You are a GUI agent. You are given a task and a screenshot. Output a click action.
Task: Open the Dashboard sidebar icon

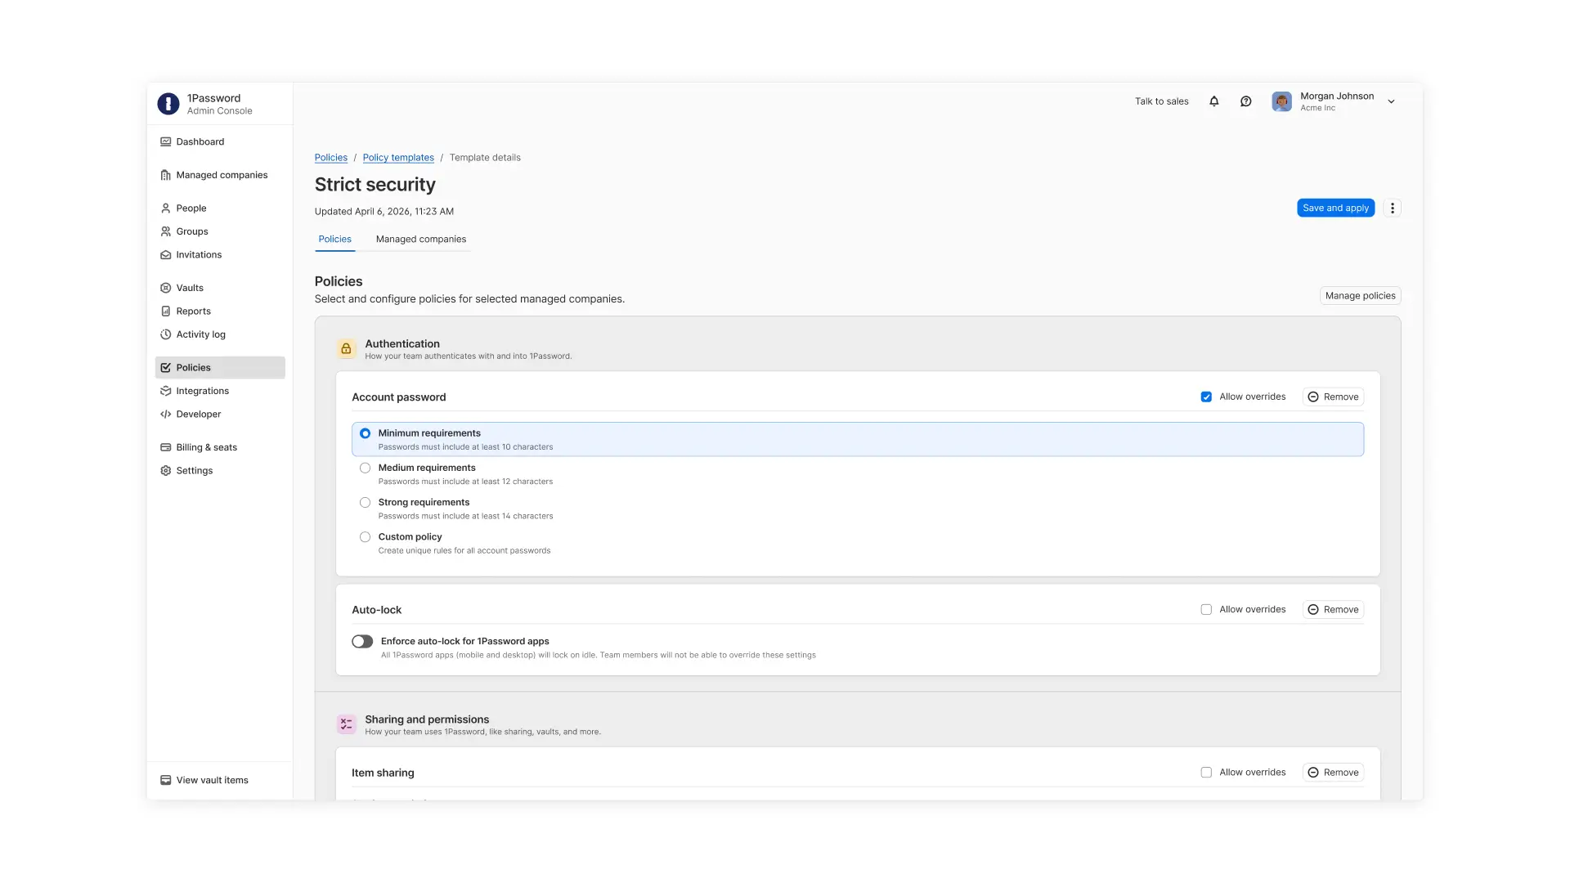point(166,141)
